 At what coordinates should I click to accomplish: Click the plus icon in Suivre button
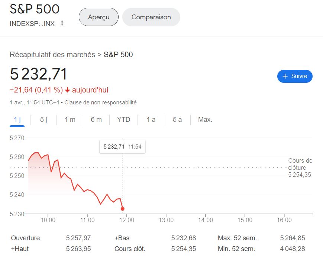click(285, 76)
